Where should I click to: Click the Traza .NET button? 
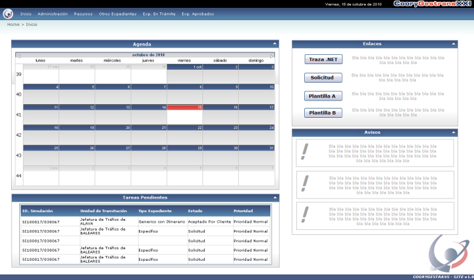pos(323,60)
